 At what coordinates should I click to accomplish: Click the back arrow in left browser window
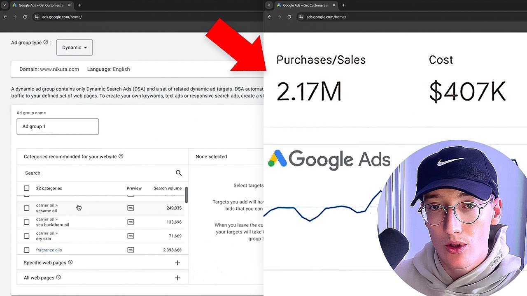(5, 17)
